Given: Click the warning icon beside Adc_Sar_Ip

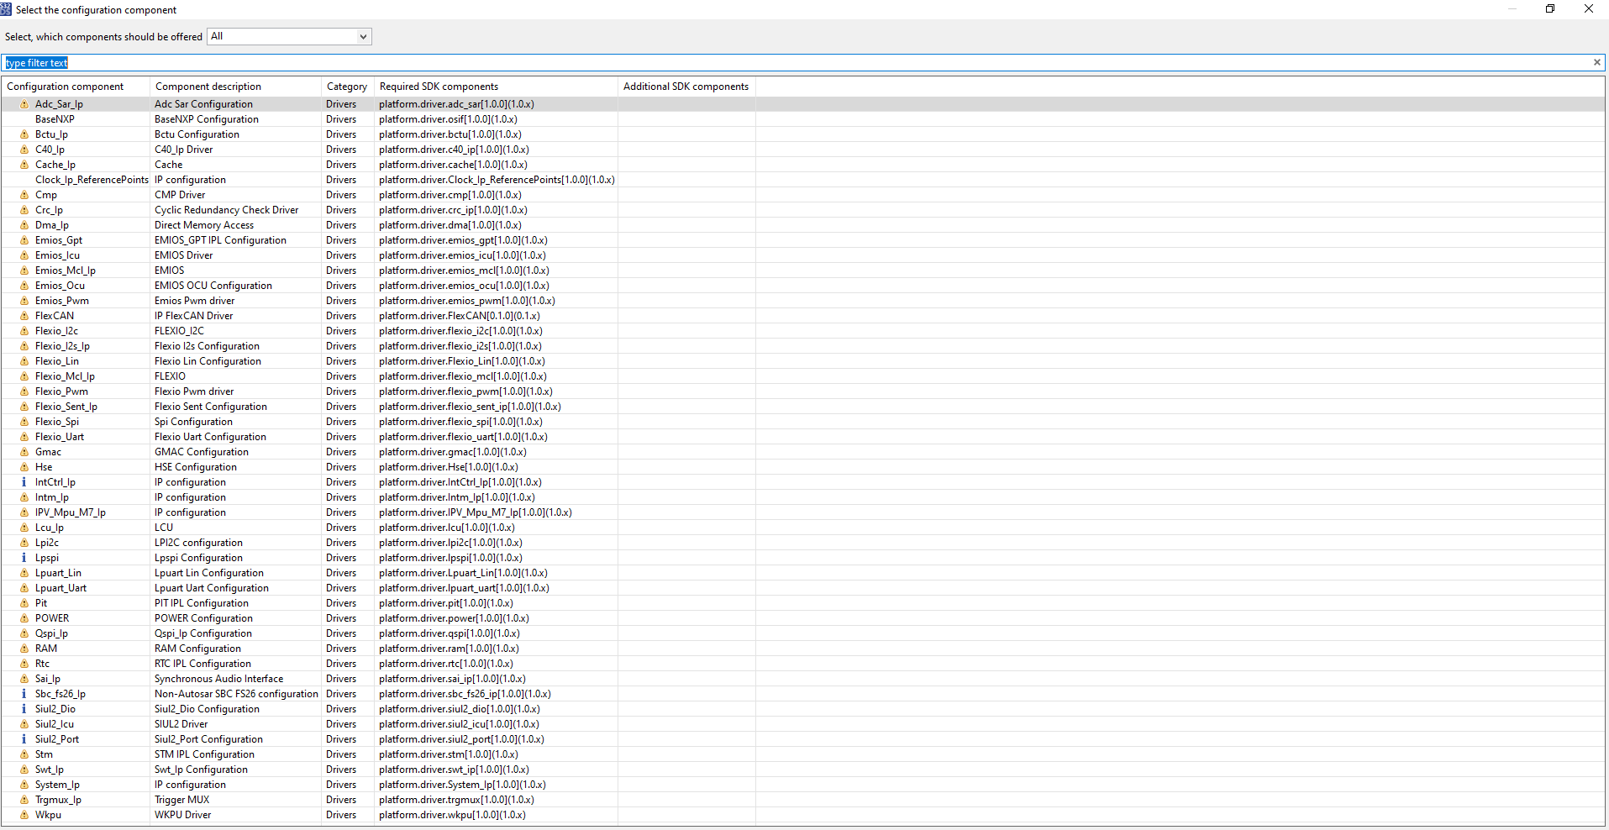Looking at the screenshot, I should 24,103.
